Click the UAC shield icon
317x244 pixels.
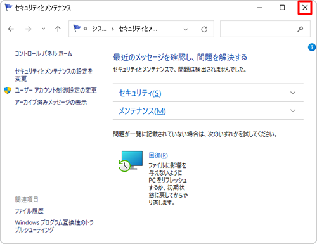8,91
